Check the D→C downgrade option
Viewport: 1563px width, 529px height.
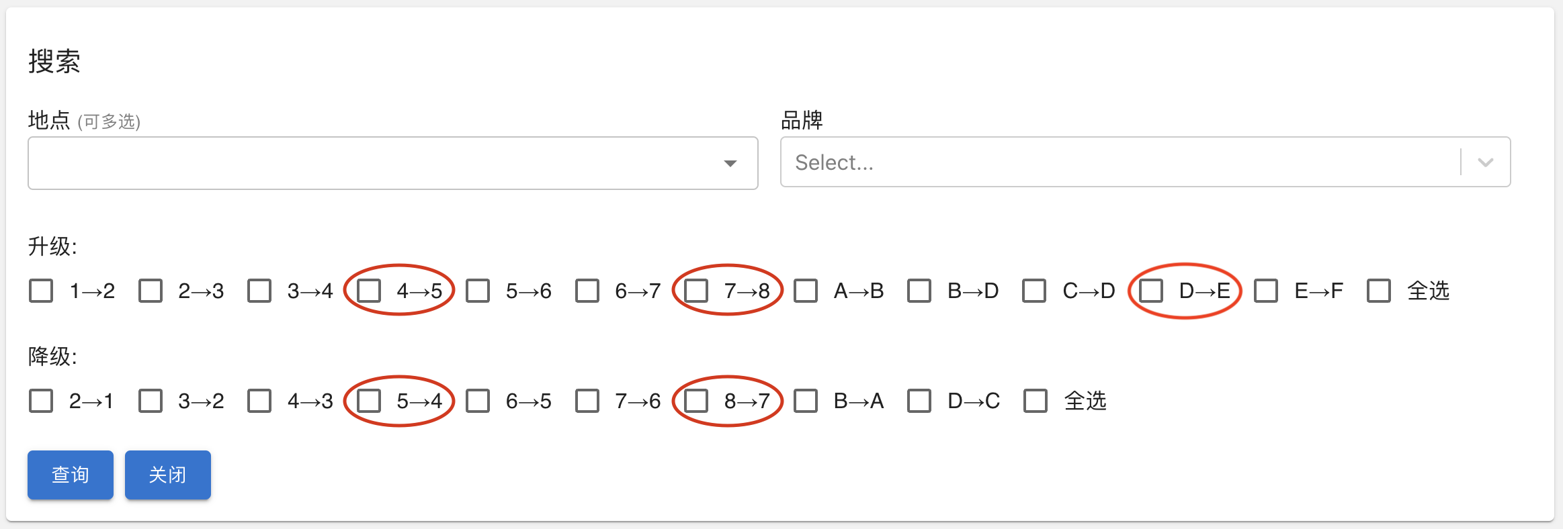click(919, 401)
